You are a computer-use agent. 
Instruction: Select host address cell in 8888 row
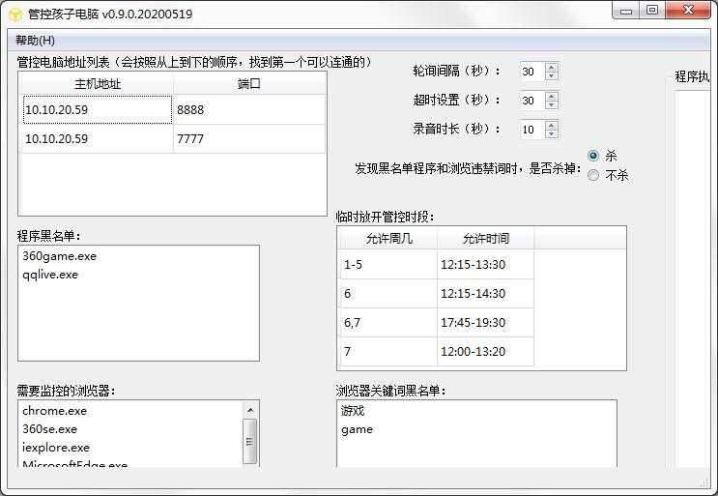click(98, 109)
